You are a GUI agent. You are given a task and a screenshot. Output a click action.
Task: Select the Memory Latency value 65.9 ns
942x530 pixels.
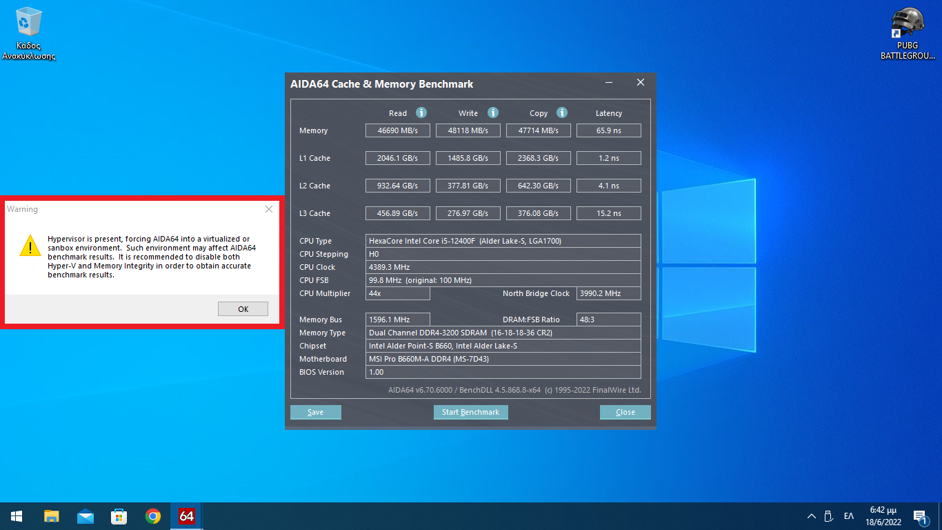[x=609, y=130]
